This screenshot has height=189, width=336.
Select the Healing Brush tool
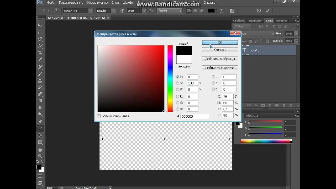coord(40,67)
